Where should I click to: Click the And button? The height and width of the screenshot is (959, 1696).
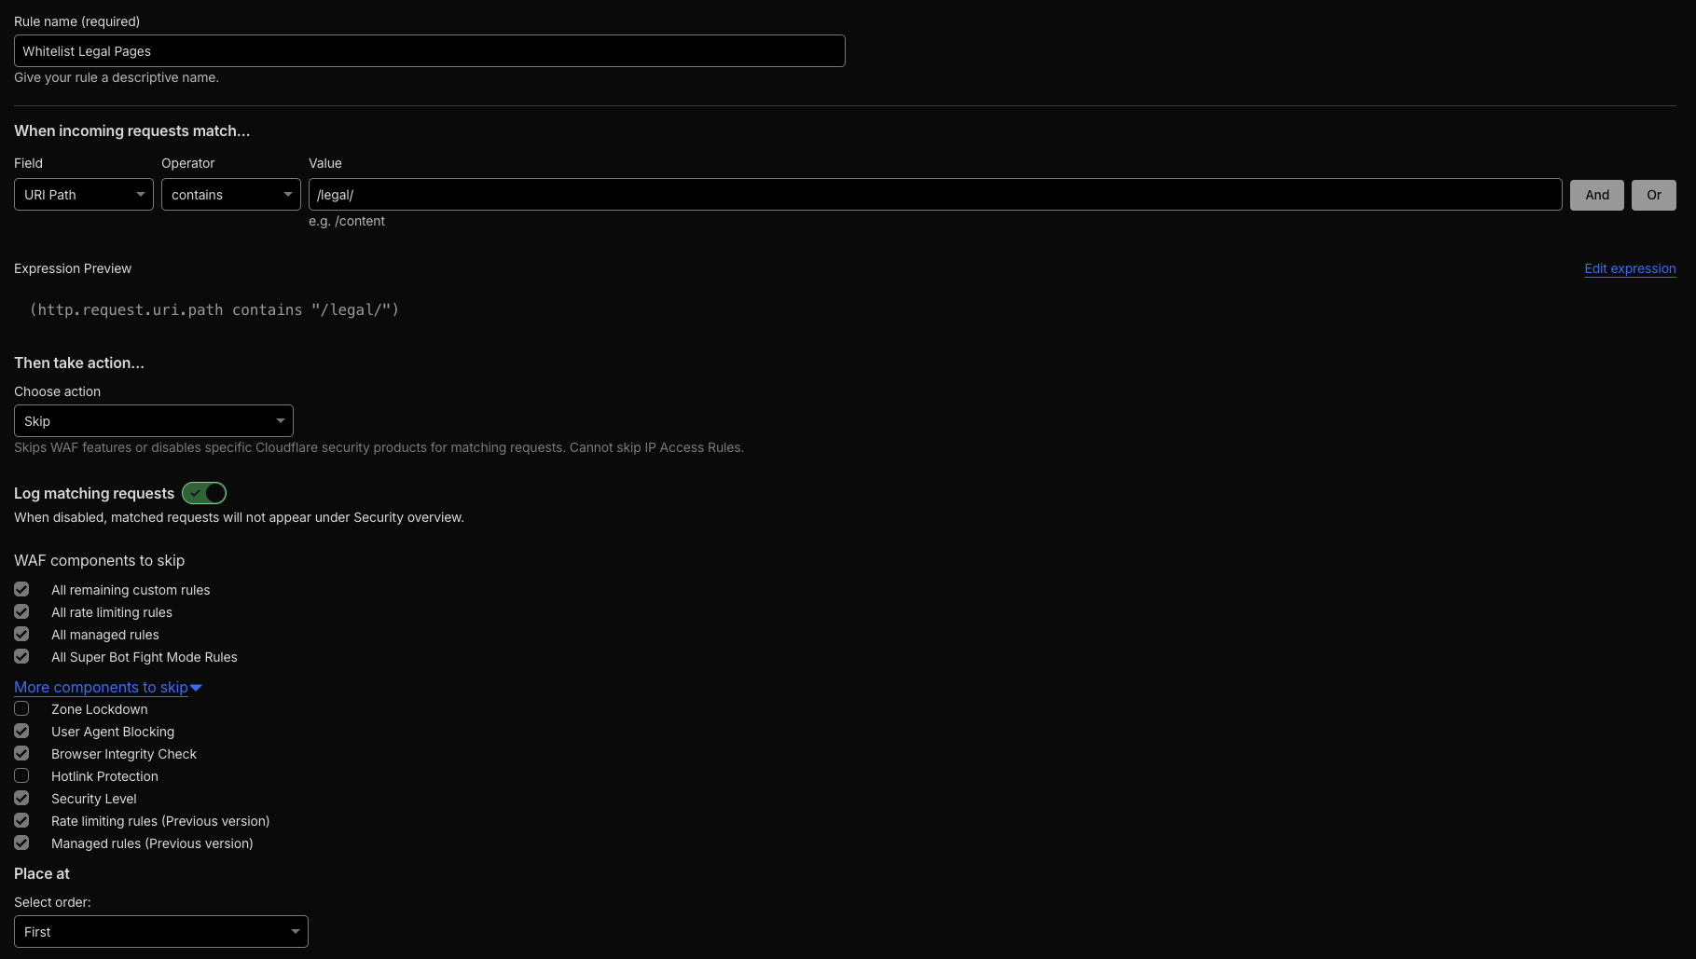coord(1596,194)
